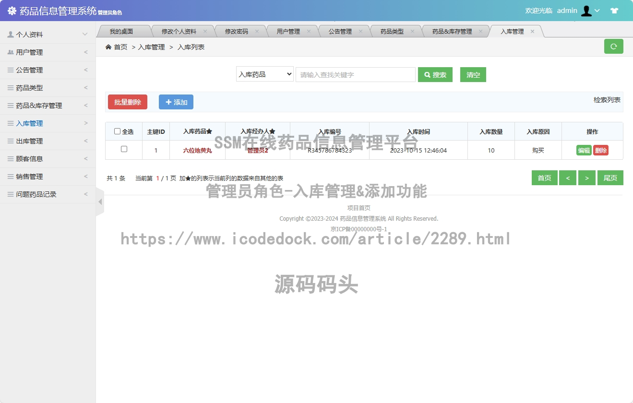Expand the 个人资料 sidebar menu
Screen dimensions: 633x403
click(85, 35)
